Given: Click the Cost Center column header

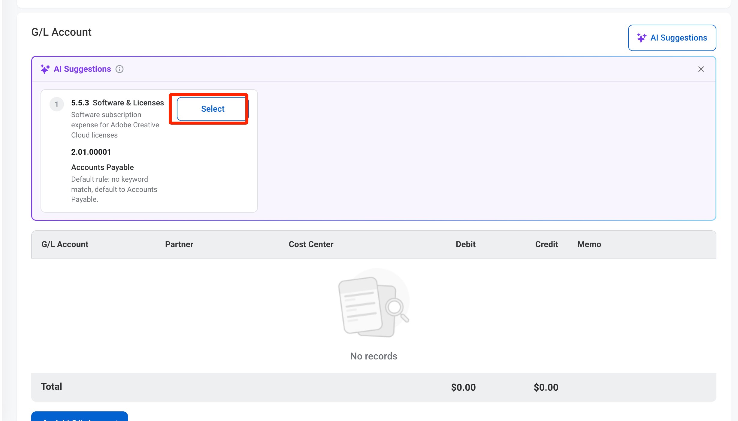Looking at the screenshot, I should (311, 244).
